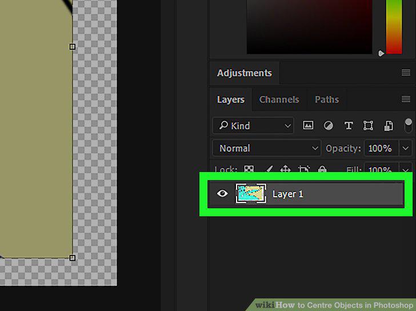Select the Layer 1 name text

coord(287,194)
